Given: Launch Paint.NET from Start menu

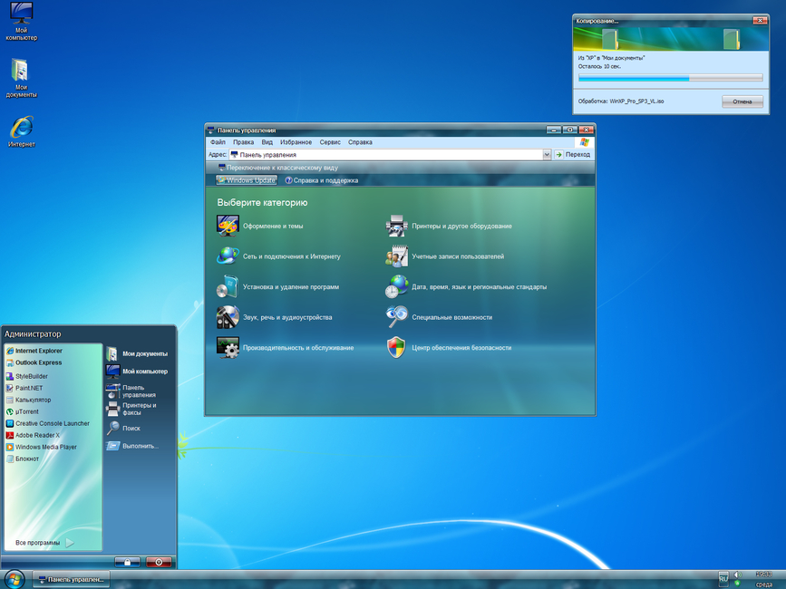Looking at the screenshot, I should tap(24, 388).
